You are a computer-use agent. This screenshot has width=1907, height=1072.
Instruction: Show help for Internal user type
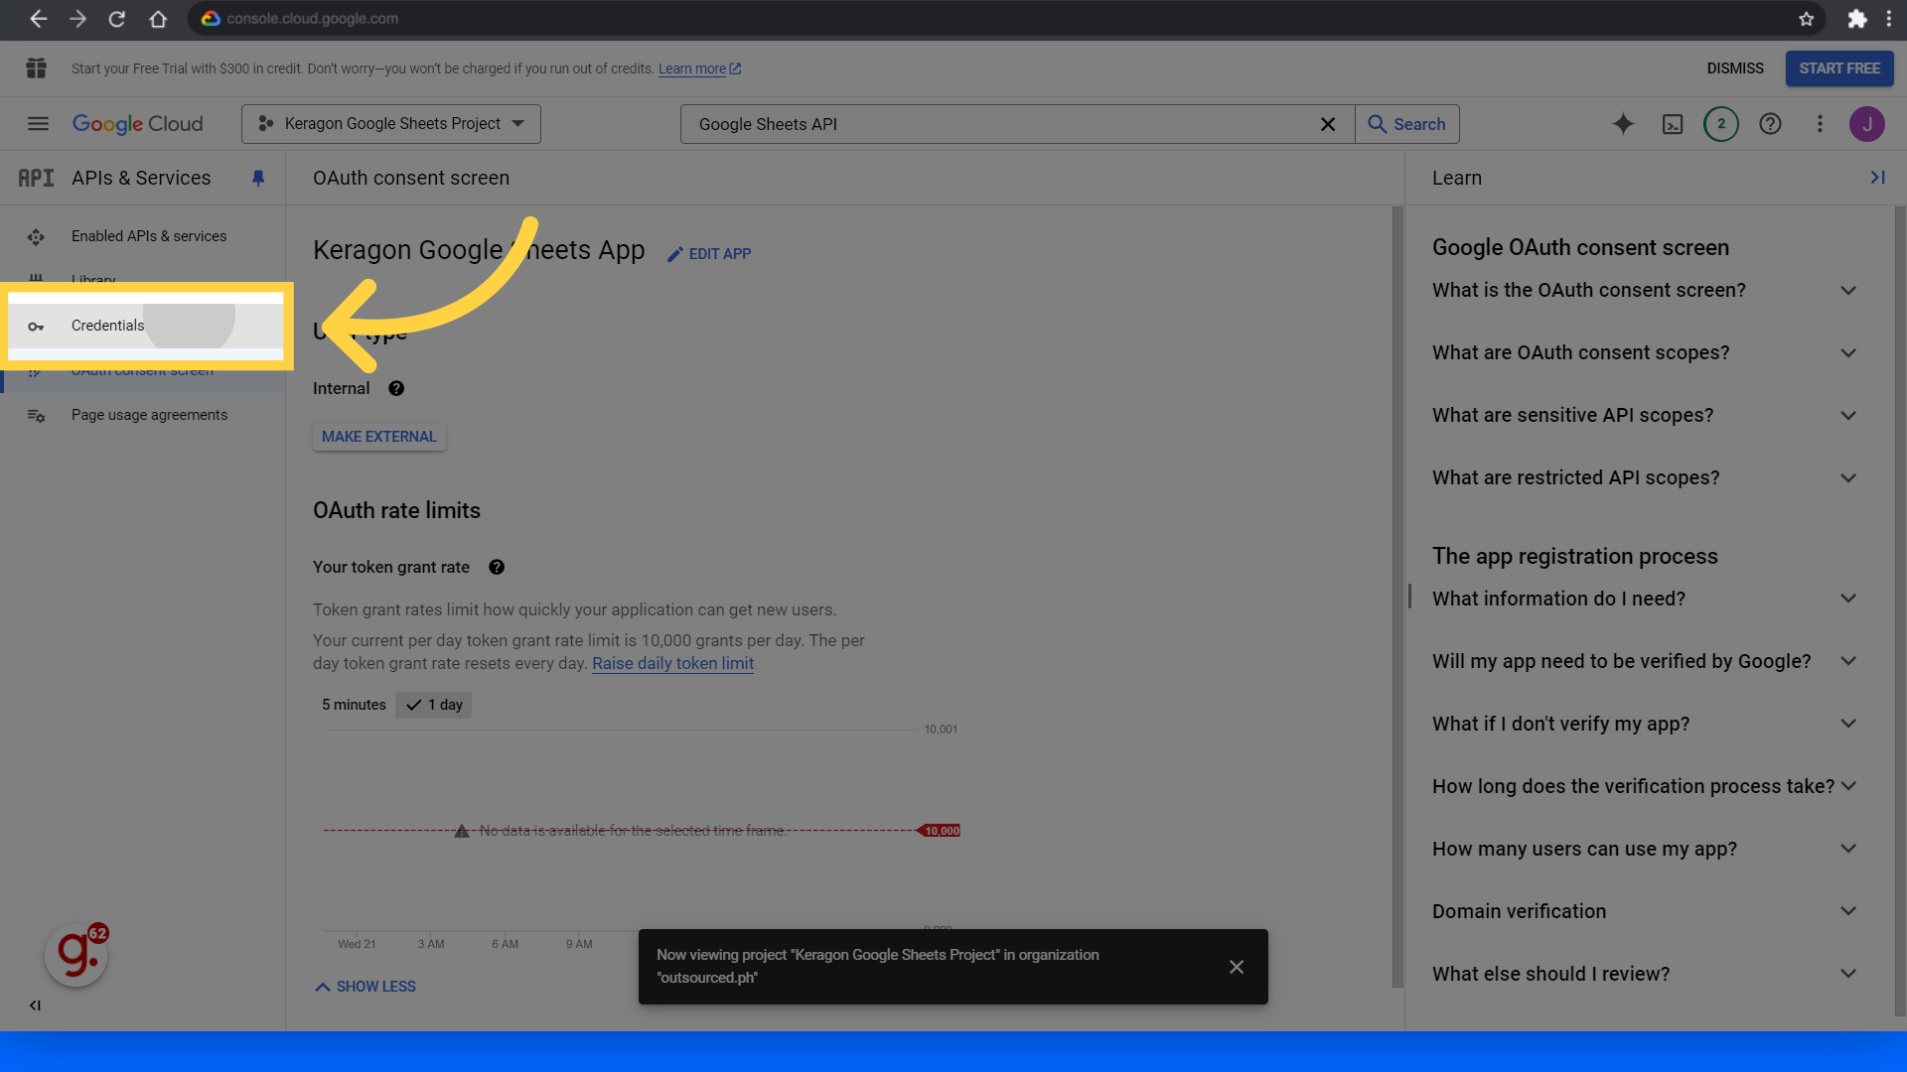point(396,388)
